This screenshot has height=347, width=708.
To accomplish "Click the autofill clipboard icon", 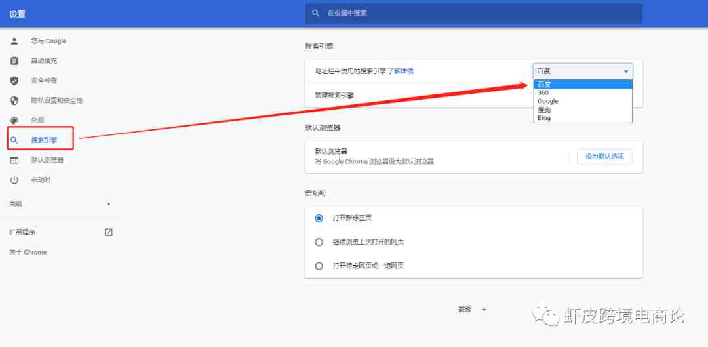I will pyautogui.click(x=14, y=61).
